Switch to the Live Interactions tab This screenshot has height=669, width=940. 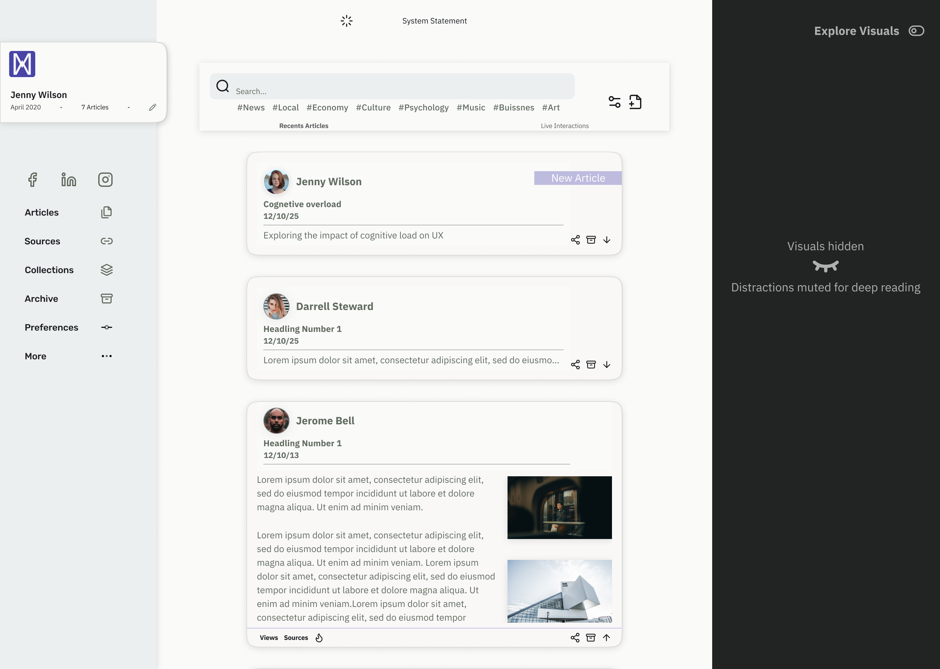coord(565,126)
